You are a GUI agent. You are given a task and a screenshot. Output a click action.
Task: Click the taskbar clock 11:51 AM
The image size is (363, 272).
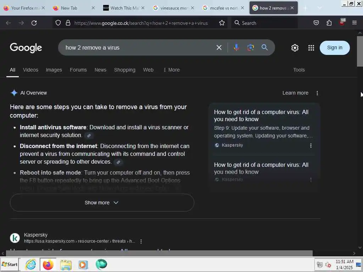tap(344, 262)
